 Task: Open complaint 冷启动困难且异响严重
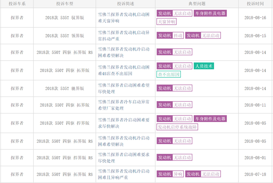click(x=124, y=174)
